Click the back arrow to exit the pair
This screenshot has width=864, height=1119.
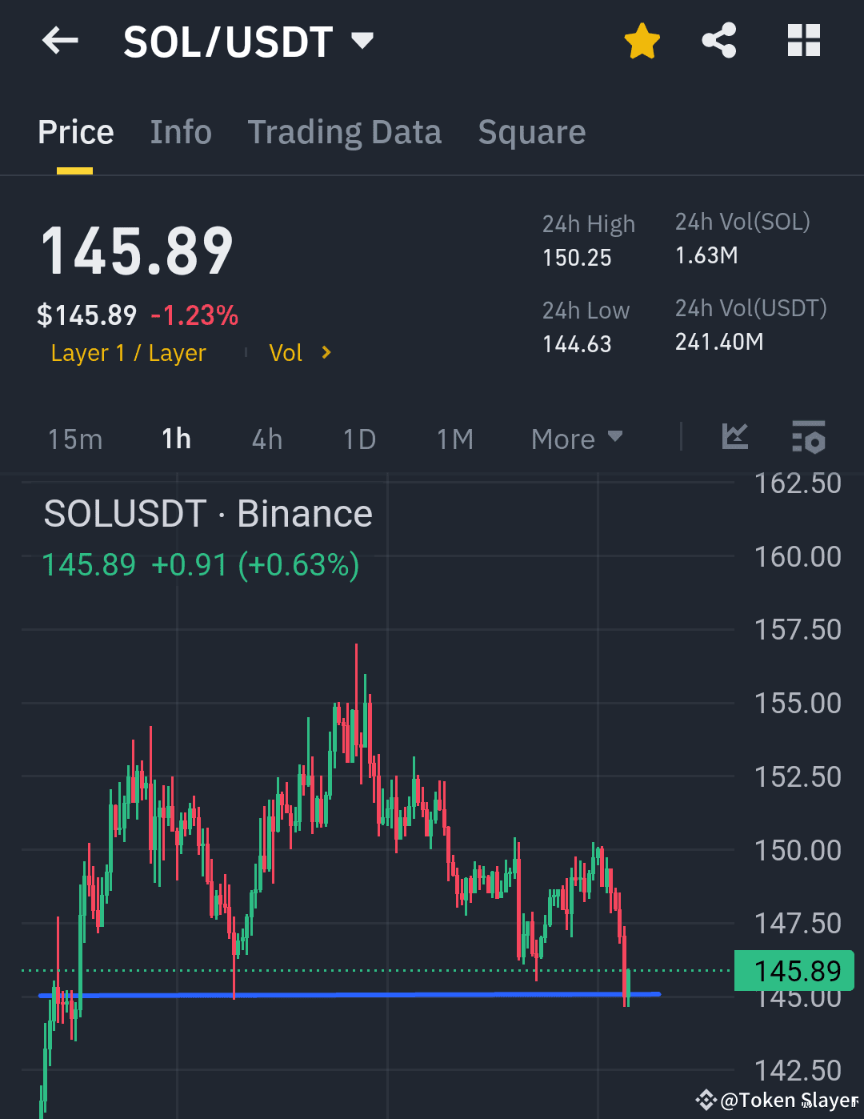click(60, 41)
